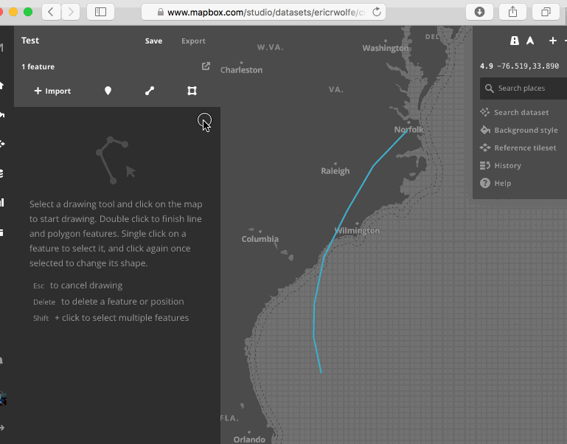Image resolution: width=567 pixels, height=444 pixels.
Task: Show all tabs with the tab overview icon
Action: [546, 12]
